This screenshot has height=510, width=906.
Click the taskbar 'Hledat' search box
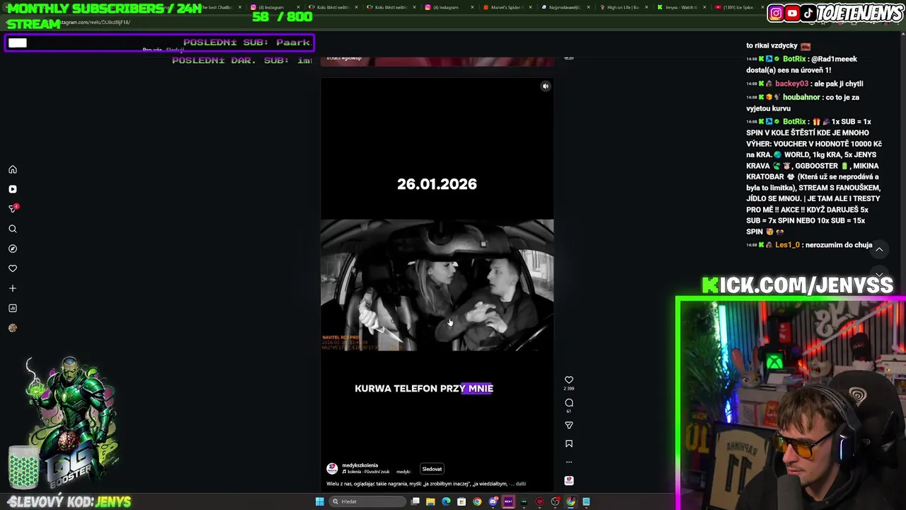pos(368,501)
